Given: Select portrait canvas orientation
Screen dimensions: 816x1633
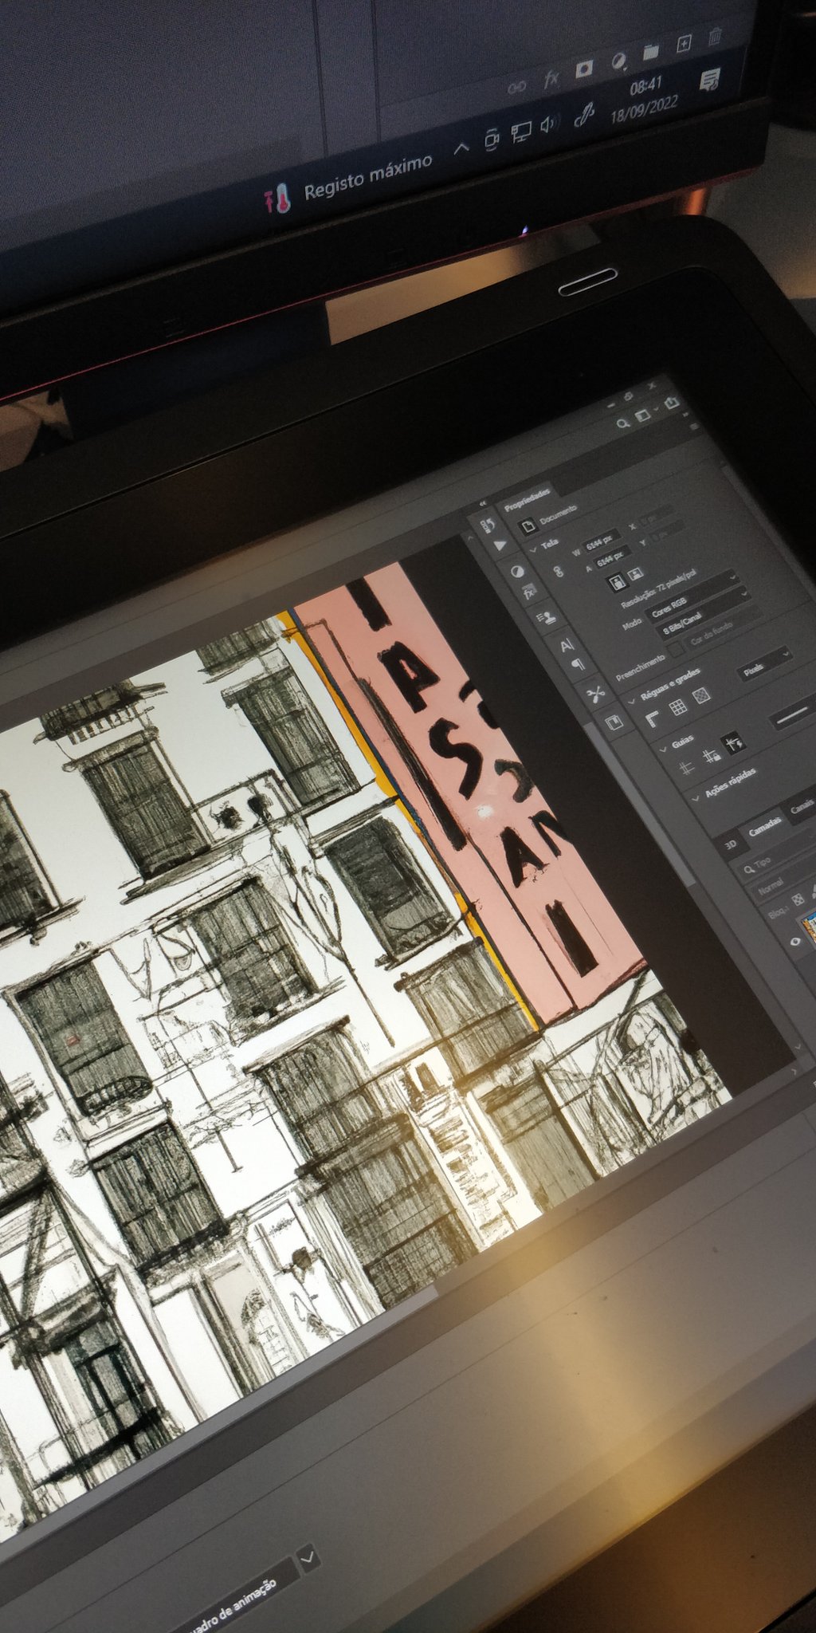Looking at the screenshot, I should point(617,583).
